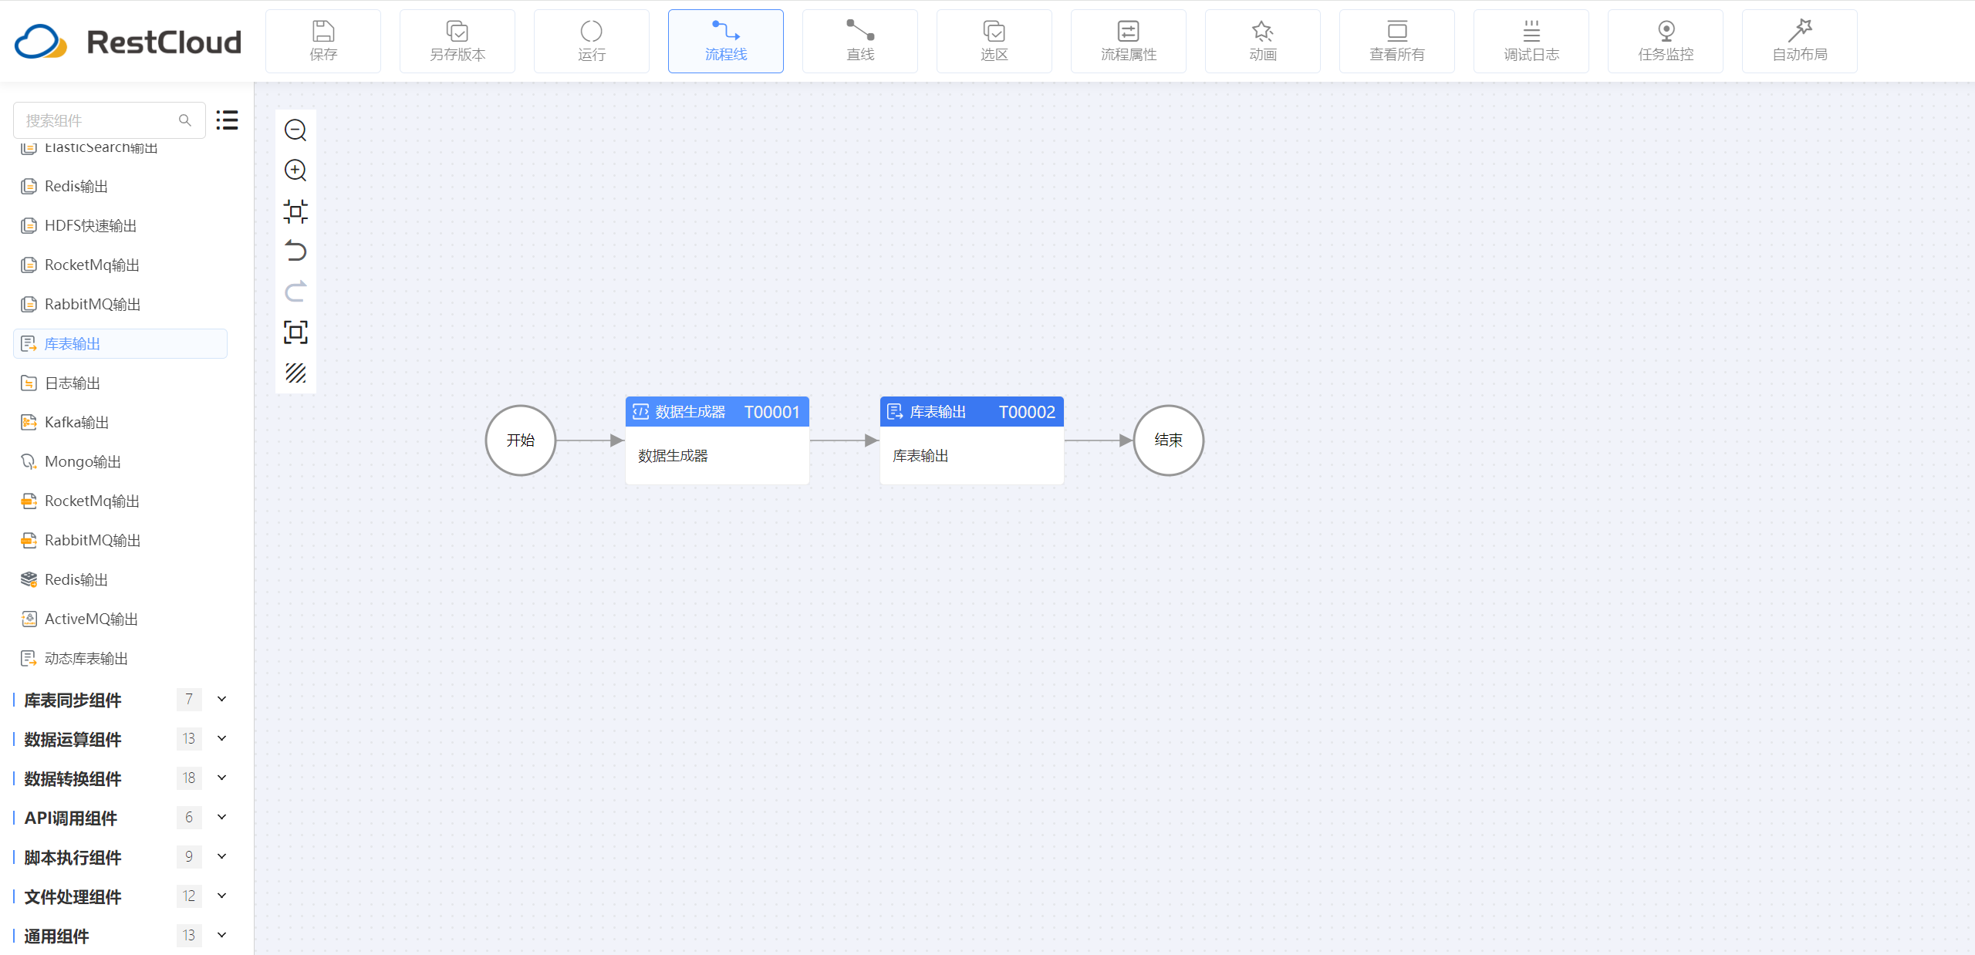Focus the 搜索组件 search field
The image size is (1975, 955).
(110, 120)
